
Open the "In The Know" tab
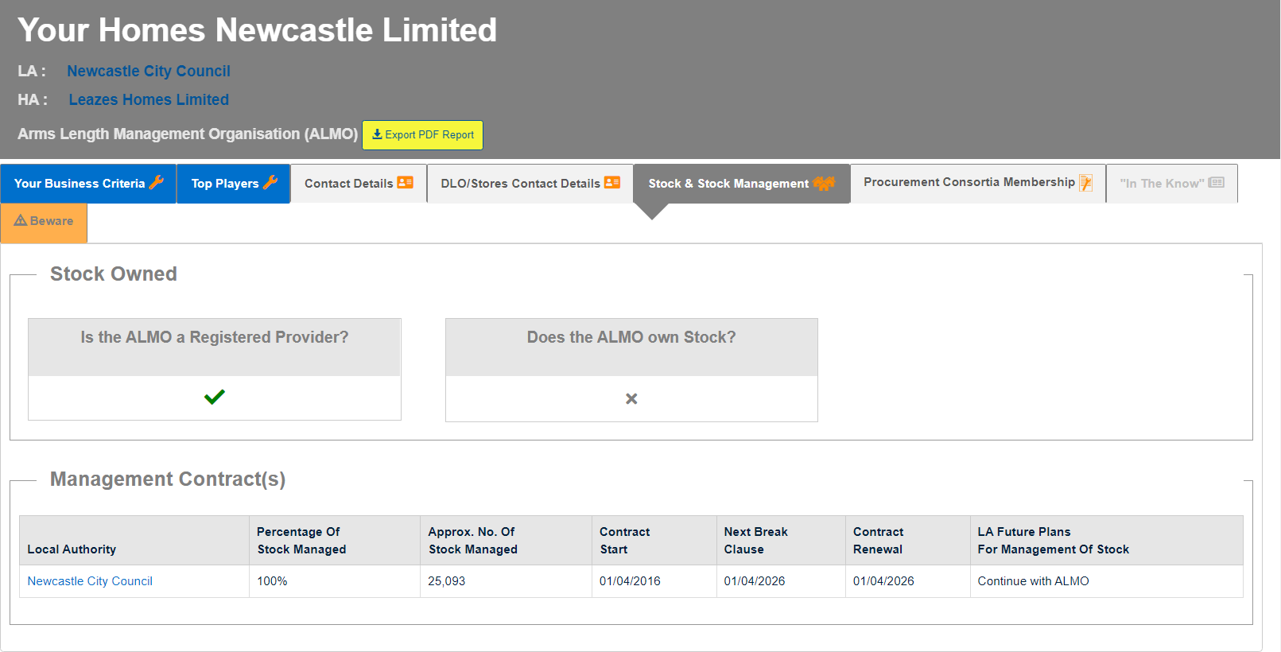1172,184
